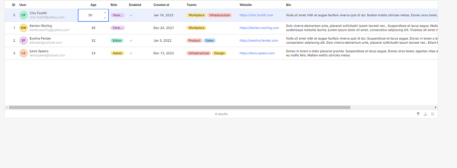
Task: Click the ID column header
Action: click(14, 5)
